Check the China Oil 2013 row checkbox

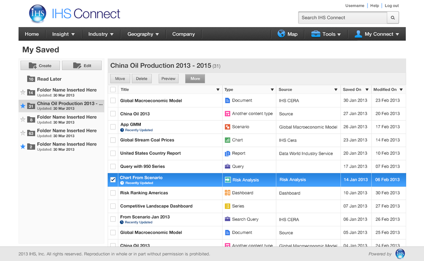pyautogui.click(x=113, y=114)
